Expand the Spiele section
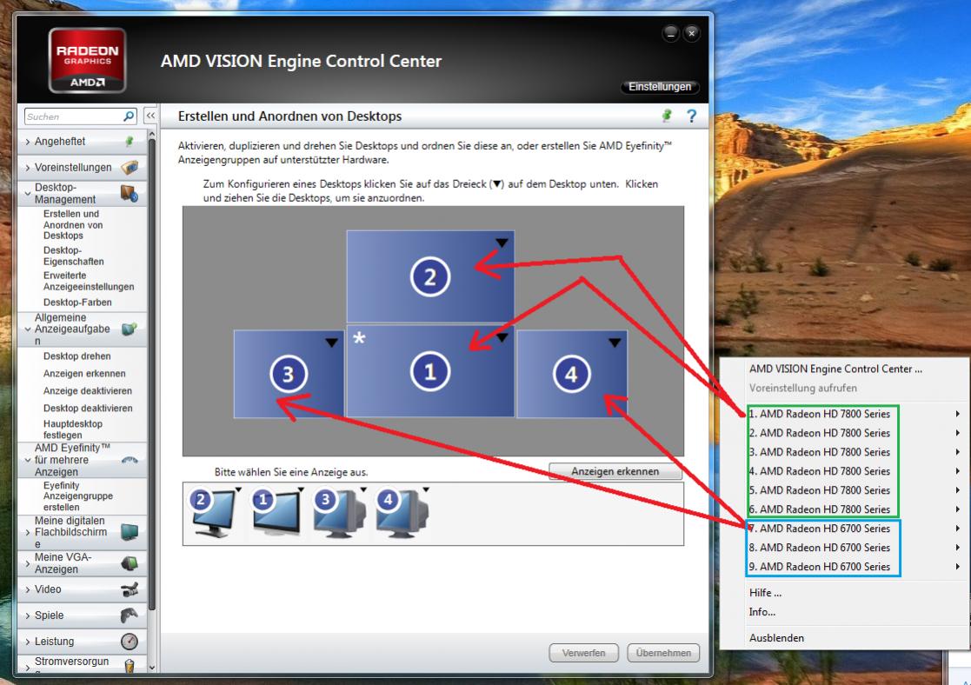 point(27,615)
